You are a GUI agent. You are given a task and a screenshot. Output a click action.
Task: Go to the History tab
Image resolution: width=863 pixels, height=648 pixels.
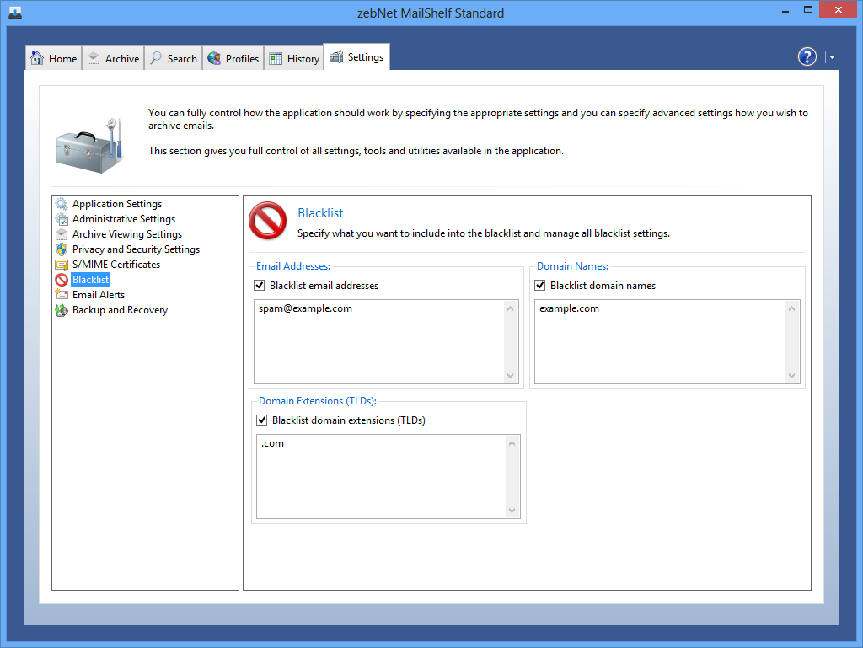point(294,58)
